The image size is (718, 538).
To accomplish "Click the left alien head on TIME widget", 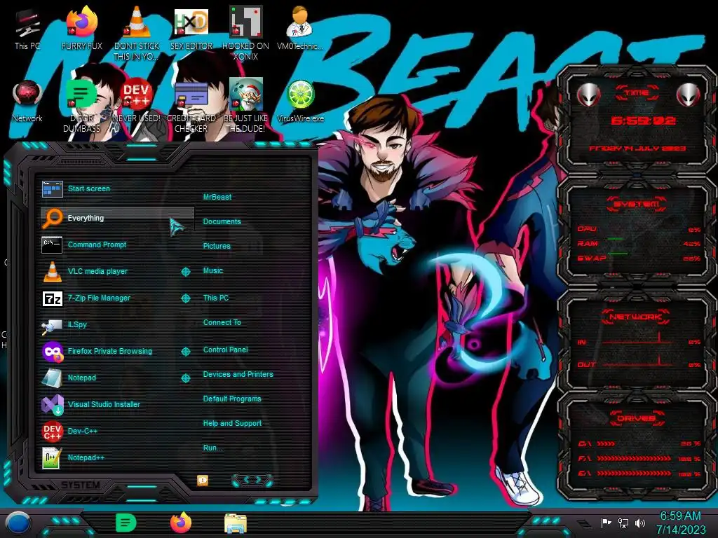I will point(588,95).
